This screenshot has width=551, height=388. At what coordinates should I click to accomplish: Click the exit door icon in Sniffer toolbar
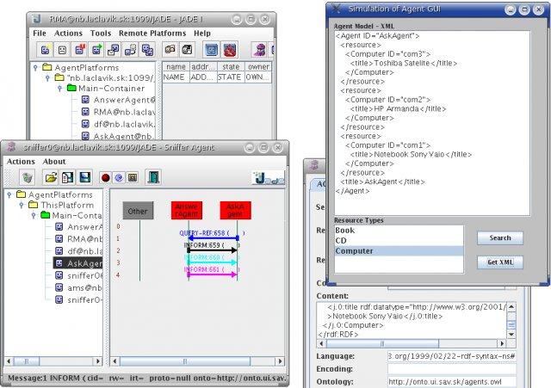(153, 177)
